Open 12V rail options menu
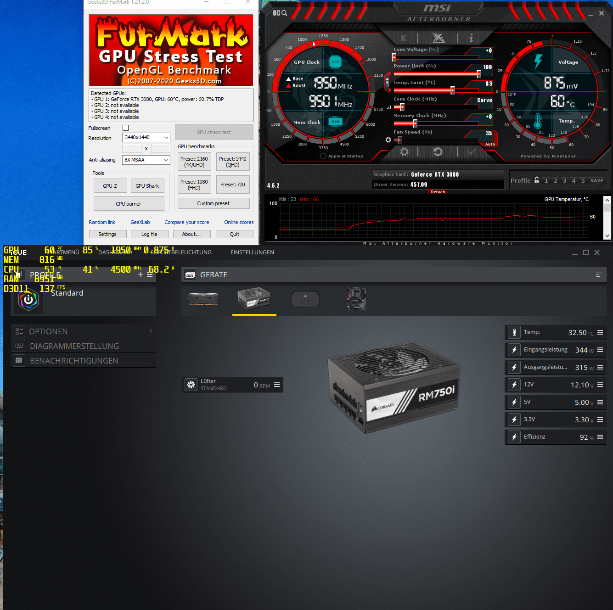Image resolution: width=613 pixels, height=610 pixels. point(600,385)
